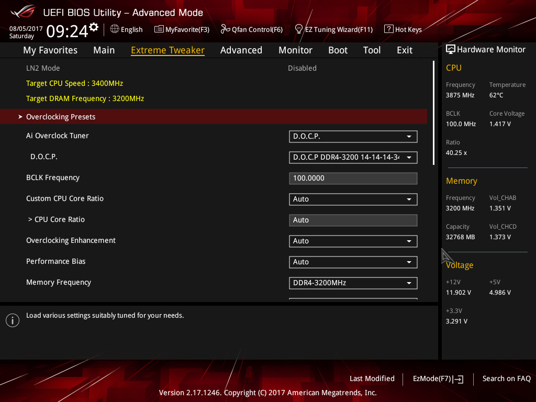Click Vol_CHAB 1.351 V value

point(500,208)
